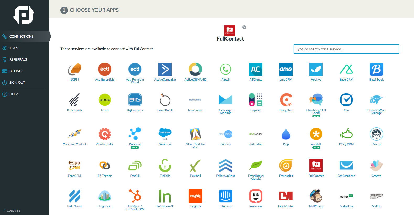Select the Base CRM icon
This screenshot has height=215, width=414.
(x=346, y=69)
